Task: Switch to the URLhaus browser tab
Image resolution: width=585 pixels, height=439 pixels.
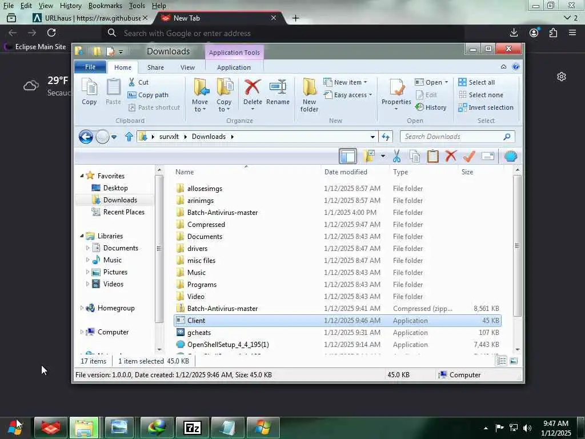Action: click(90, 18)
